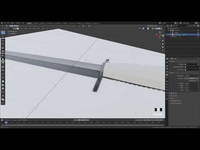Toggle camera view in the viewport
Viewport: 200px width, 150px height.
[163, 47]
